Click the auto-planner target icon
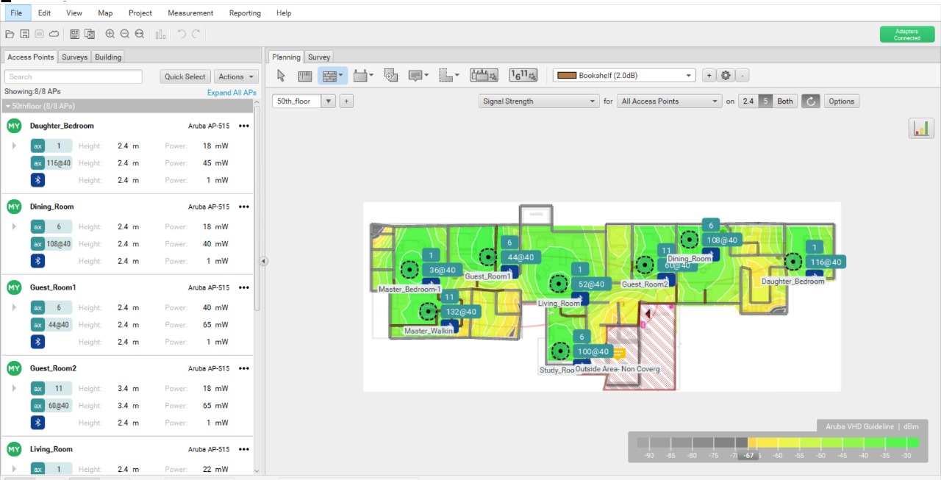Viewport: 941px width, 480px height. (x=391, y=75)
